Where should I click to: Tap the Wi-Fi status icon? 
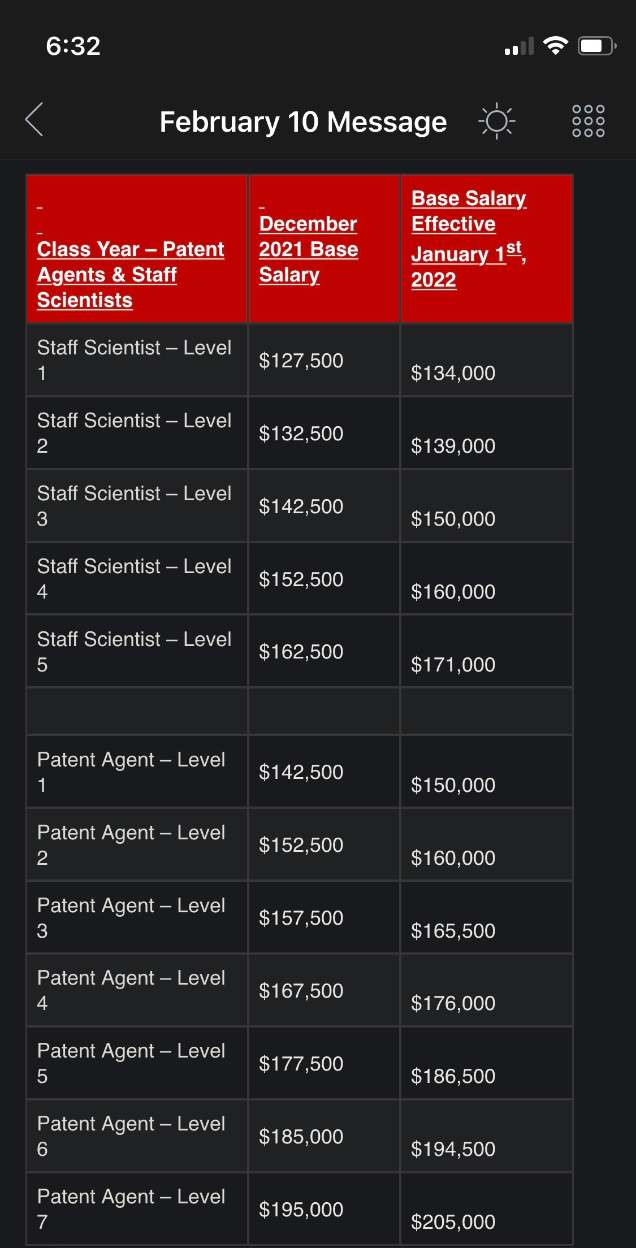[555, 46]
